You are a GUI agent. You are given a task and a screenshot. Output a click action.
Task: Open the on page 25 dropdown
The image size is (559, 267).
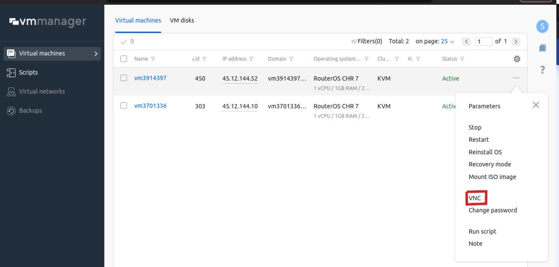[448, 41]
